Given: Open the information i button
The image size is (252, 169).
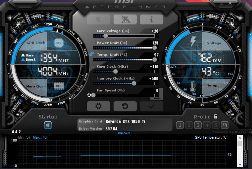Looking at the screenshot, I should click(152, 19).
